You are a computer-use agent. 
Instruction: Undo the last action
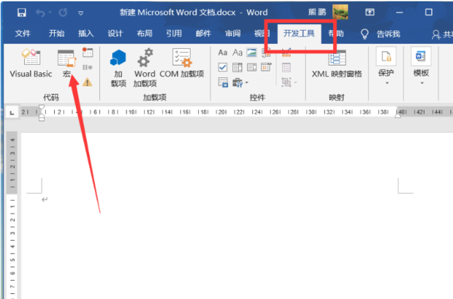(x=40, y=12)
